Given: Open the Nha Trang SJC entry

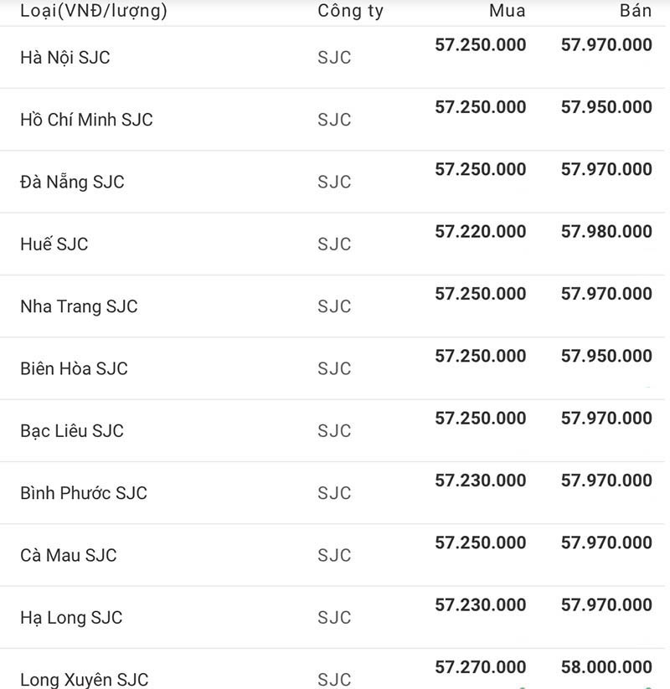Looking at the screenshot, I should point(79,306).
